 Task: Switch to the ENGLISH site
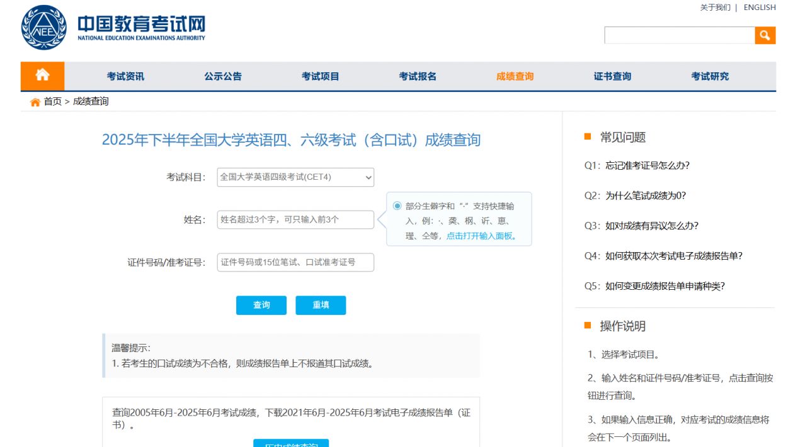pos(760,8)
